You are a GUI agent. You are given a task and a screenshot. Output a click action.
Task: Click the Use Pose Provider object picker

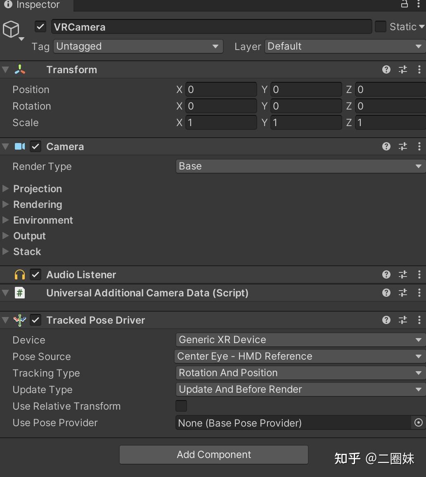(x=418, y=423)
